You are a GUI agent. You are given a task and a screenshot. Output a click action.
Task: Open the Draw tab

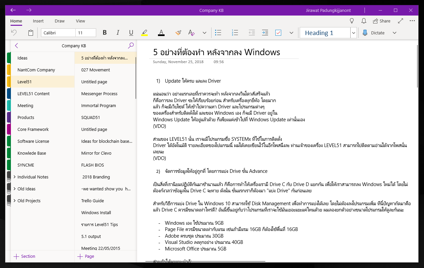coord(59,21)
